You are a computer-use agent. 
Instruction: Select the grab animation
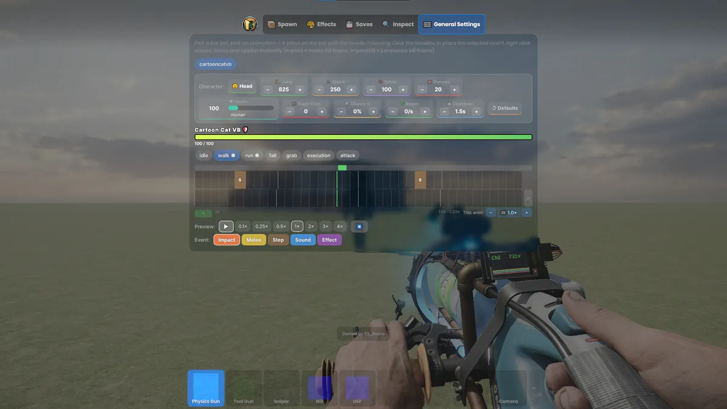pos(291,156)
